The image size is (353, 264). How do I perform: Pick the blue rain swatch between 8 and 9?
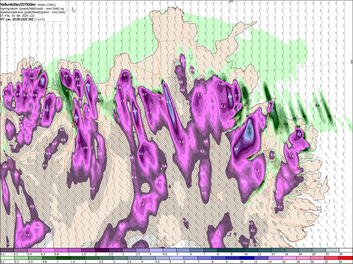coord(220,258)
